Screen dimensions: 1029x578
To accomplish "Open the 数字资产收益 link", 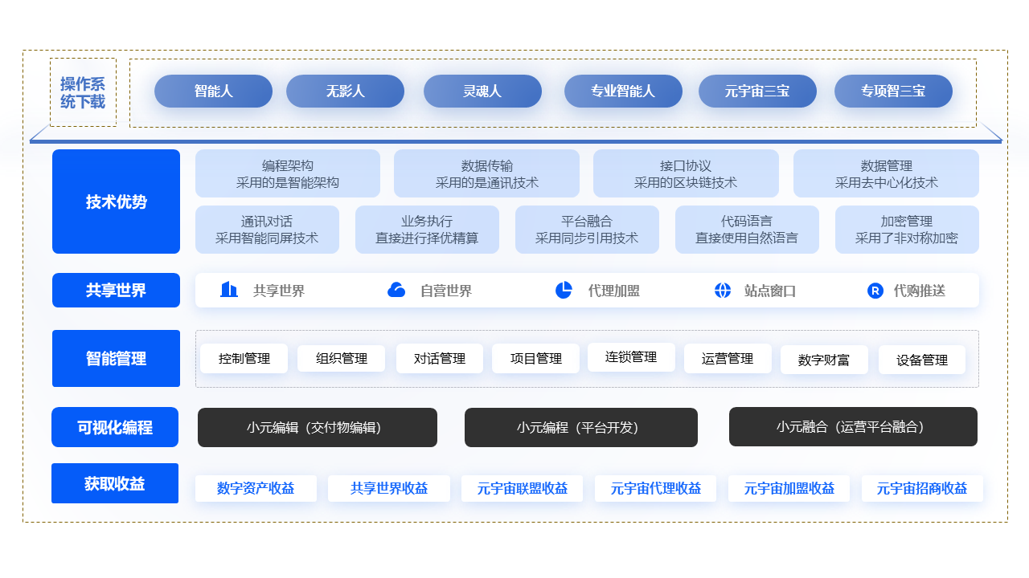I will coord(256,488).
